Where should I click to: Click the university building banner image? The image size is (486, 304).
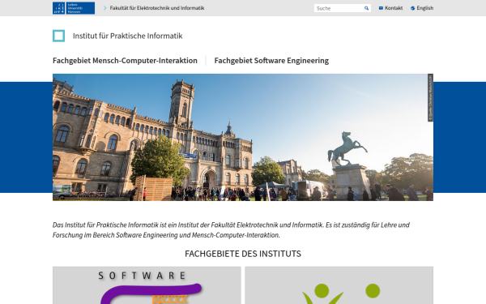pyautogui.click(x=243, y=137)
